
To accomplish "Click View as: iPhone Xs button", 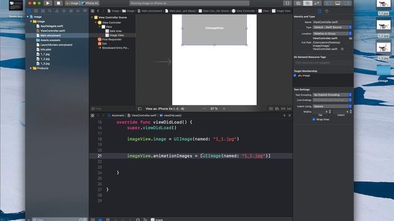I will coord(165,109).
